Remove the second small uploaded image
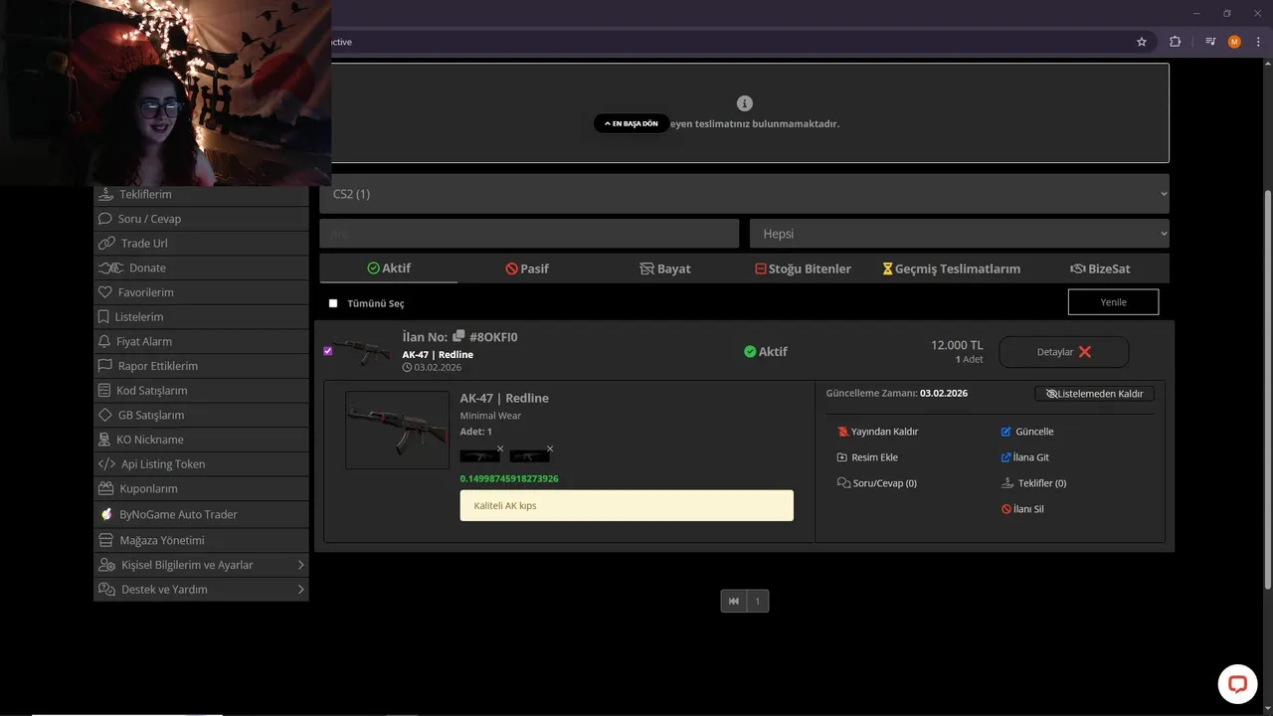 point(550,449)
